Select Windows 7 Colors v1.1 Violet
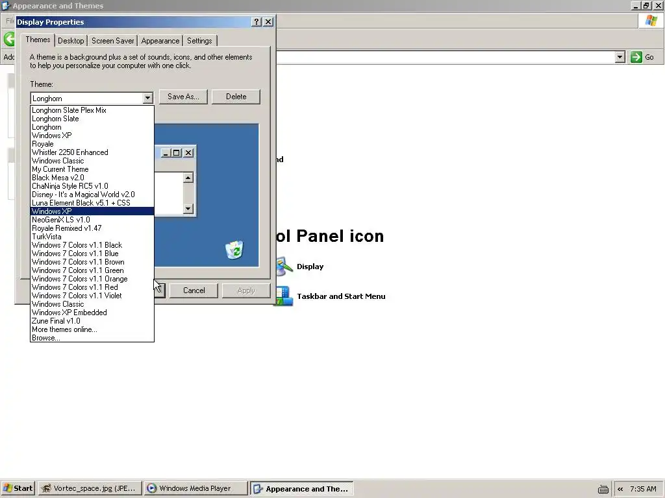This screenshot has width=665, height=498. pyautogui.click(x=92, y=296)
